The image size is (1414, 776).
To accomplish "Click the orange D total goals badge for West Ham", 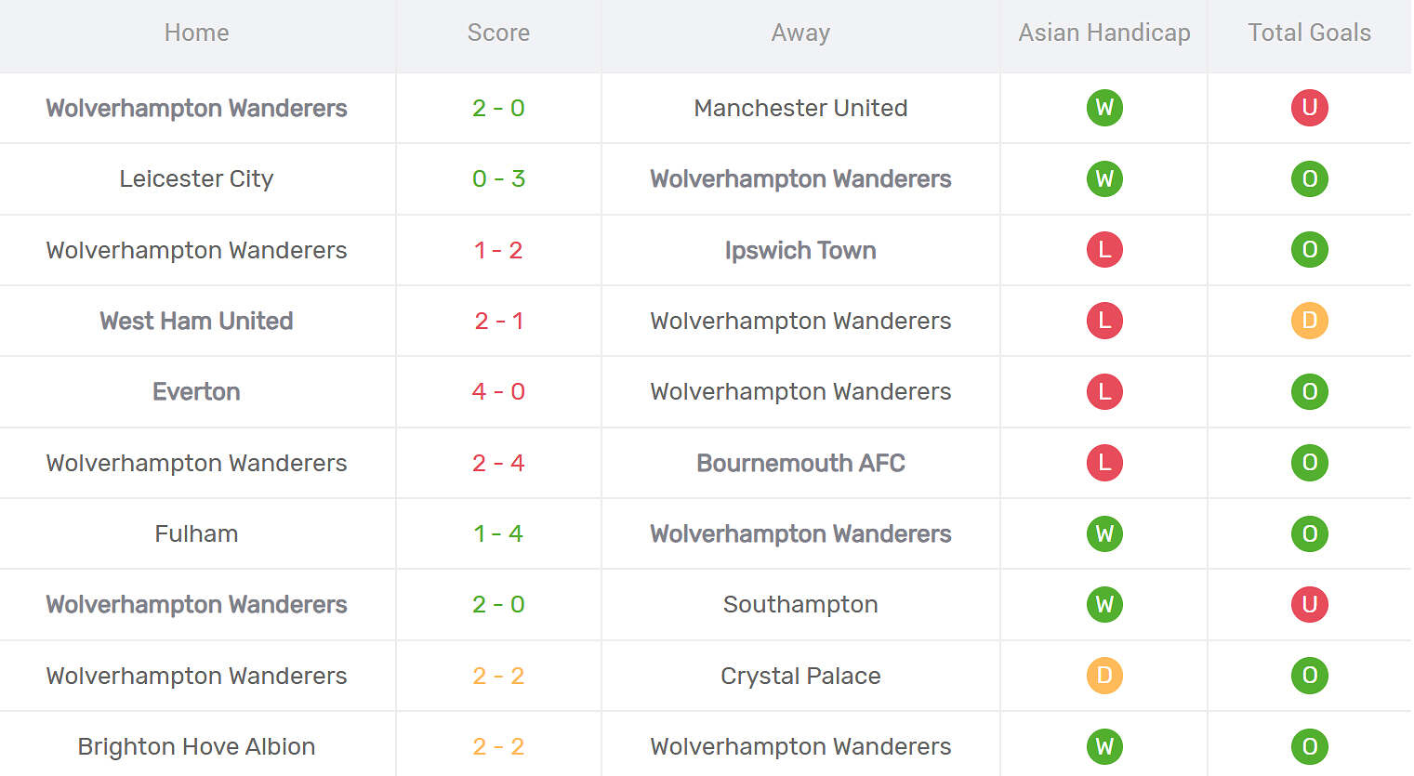I will click(1309, 321).
